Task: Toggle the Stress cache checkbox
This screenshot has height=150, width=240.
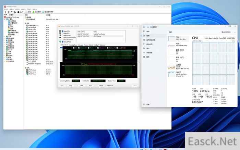Action: [x=63, y=36]
